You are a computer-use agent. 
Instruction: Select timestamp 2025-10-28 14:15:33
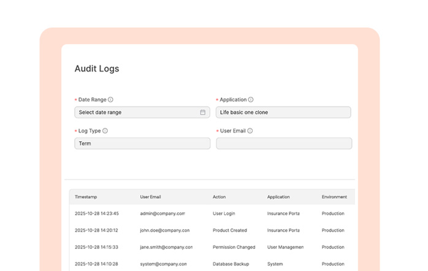[96, 247]
